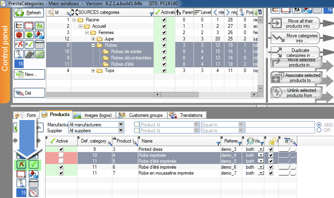
Task: Click the New... category button
Action: pos(29,74)
